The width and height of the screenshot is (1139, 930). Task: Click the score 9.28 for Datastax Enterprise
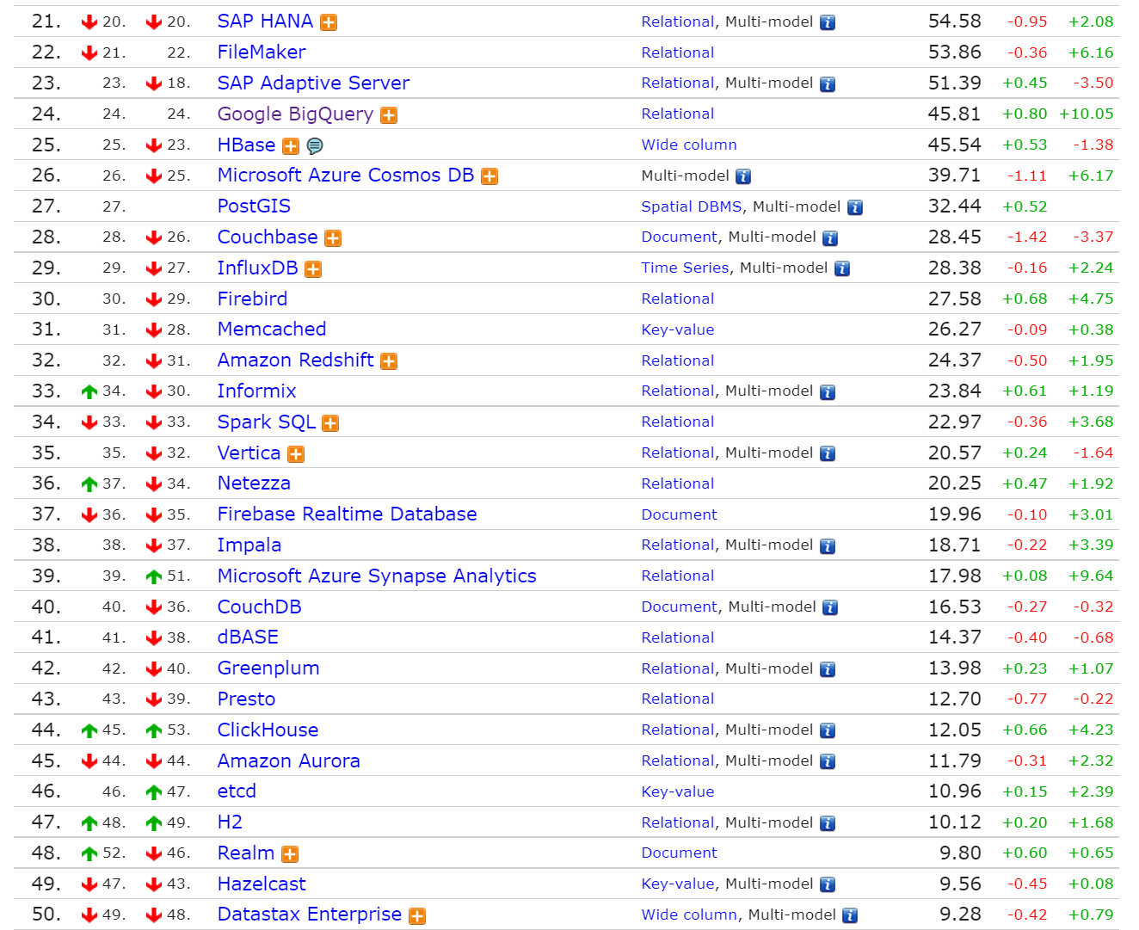click(x=960, y=915)
